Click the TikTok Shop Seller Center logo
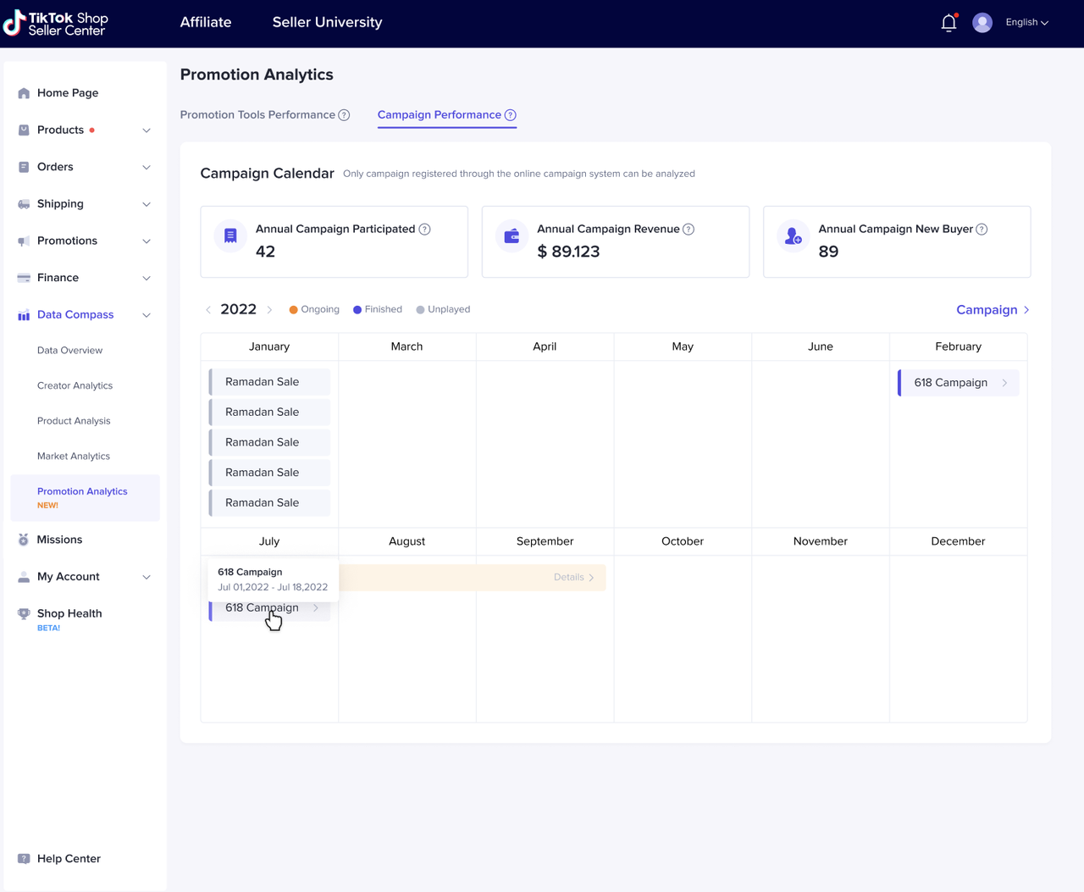 (56, 23)
